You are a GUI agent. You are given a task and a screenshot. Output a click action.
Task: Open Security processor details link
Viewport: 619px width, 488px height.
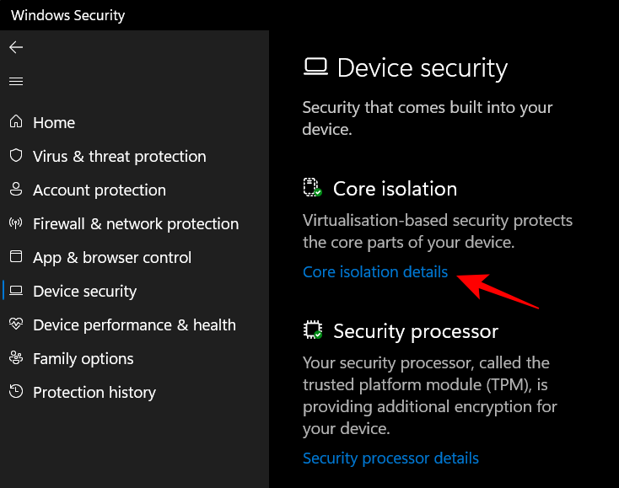coord(390,459)
